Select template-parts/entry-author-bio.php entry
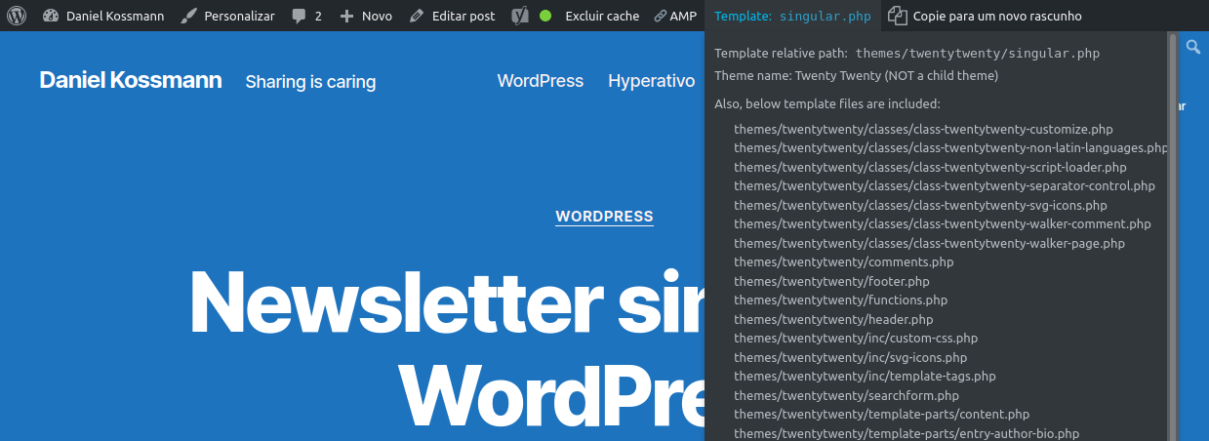This screenshot has height=441, width=1209. [x=907, y=433]
